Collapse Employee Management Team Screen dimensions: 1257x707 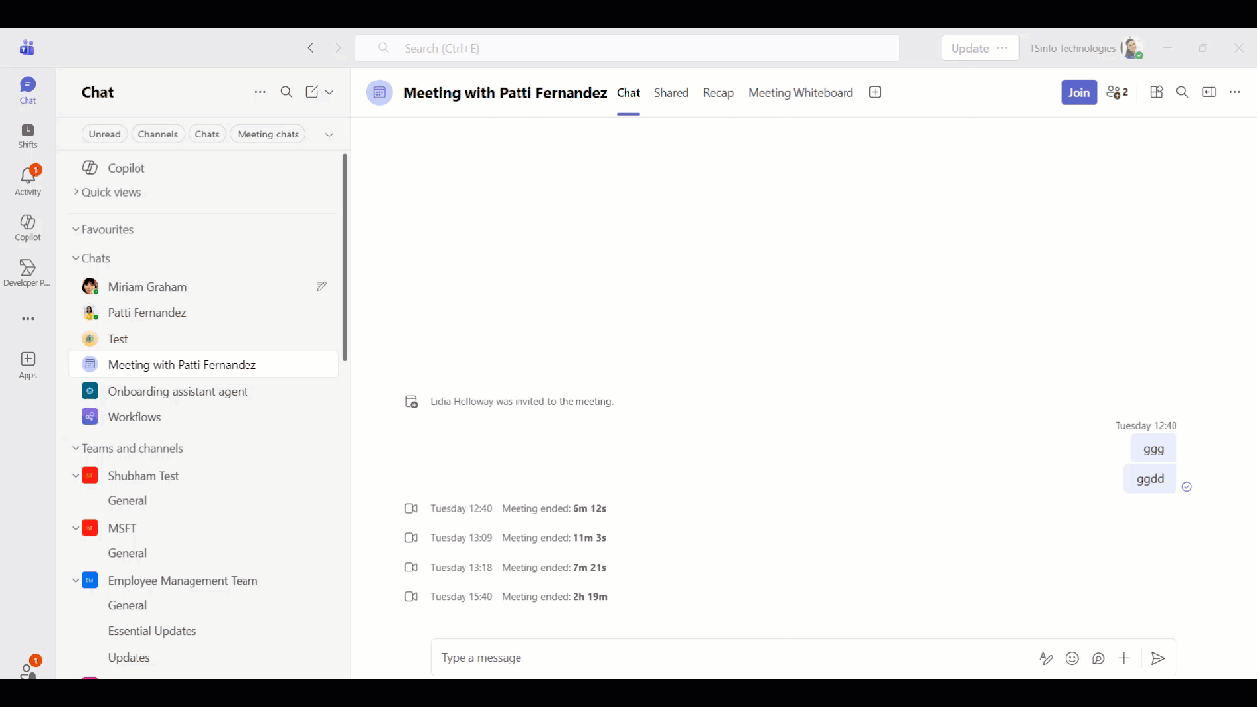(76, 580)
